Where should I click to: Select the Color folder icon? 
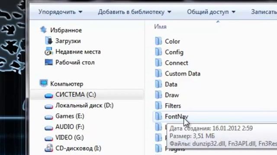pyautogui.click(x=158, y=41)
